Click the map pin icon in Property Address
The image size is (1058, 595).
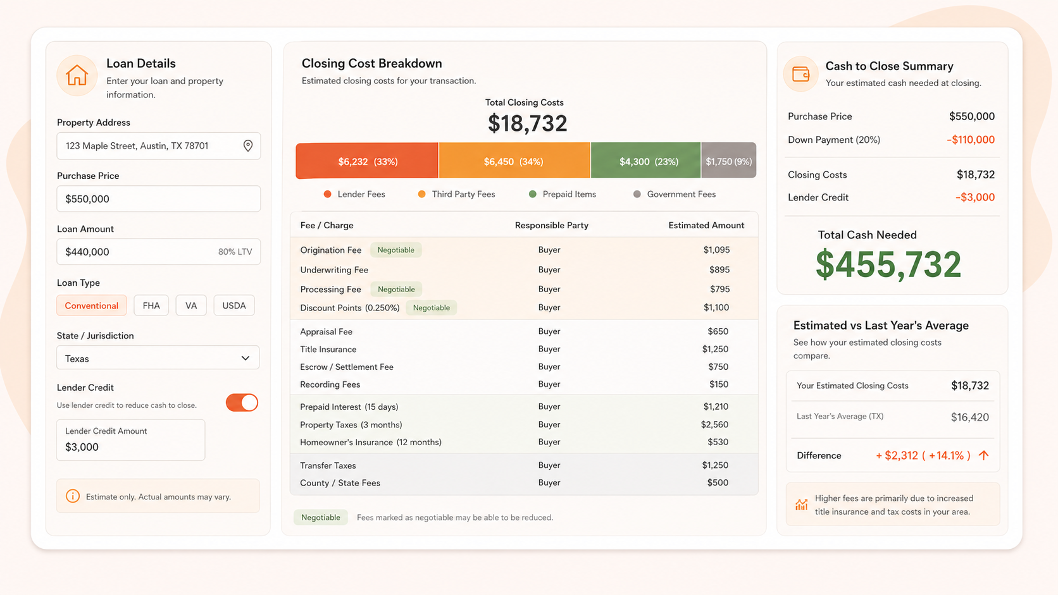click(248, 146)
